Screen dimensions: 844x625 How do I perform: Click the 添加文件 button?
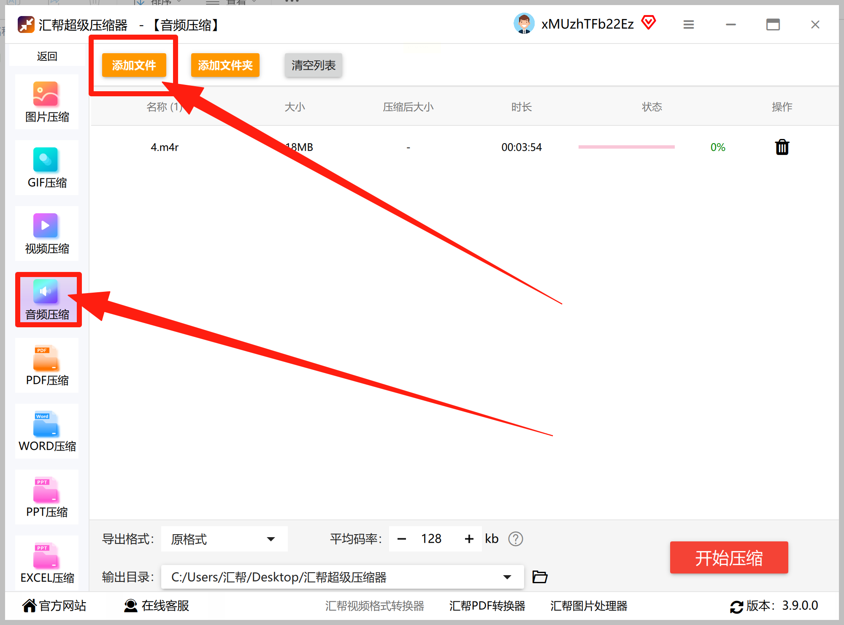(x=134, y=65)
